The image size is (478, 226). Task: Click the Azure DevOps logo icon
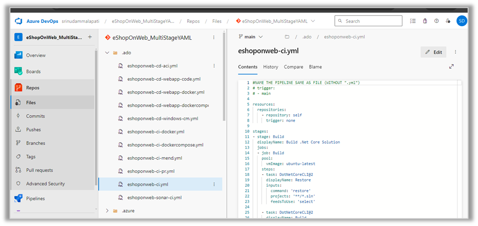click(19, 22)
